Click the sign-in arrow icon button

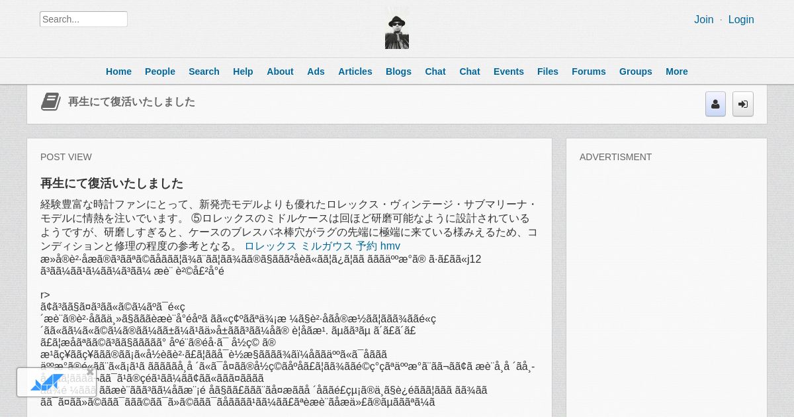[743, 104]
